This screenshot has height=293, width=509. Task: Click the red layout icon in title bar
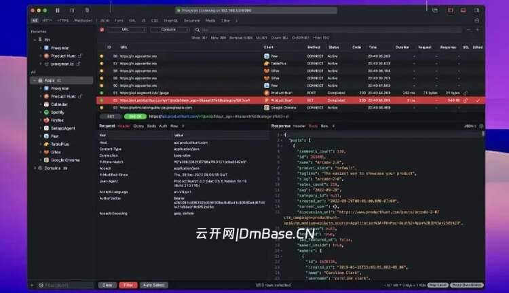pos(450,10)
